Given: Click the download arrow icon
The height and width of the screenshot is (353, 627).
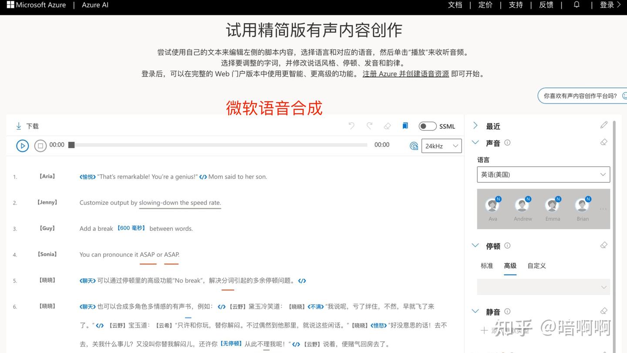Looking at the screenshot, I should coord(19,126).
